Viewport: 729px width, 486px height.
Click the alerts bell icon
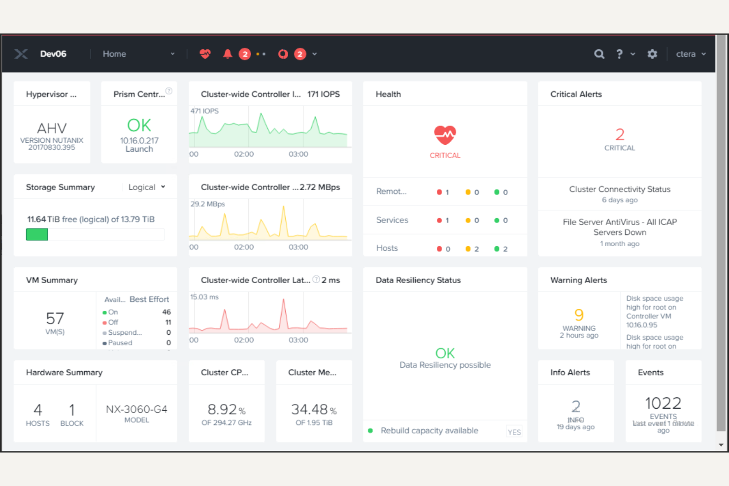click(227, 54)
